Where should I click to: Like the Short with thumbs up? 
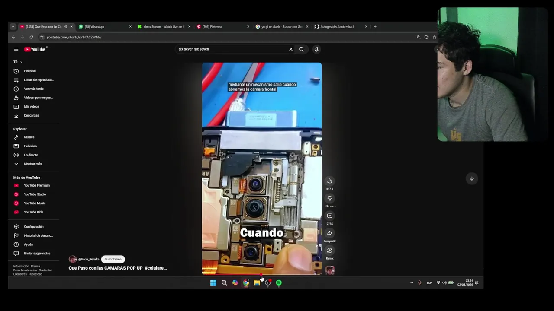[x=330, y=181]
